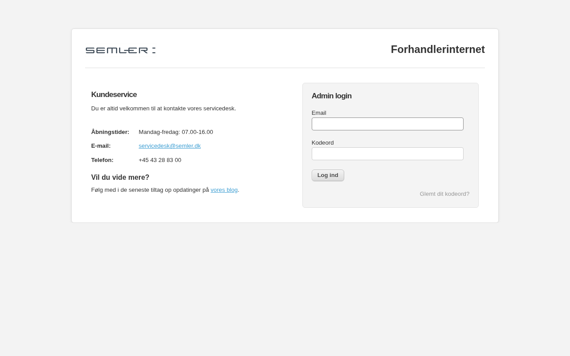Click the Email field label
This screenshot has width=570, height=356.
coord(319,113)
